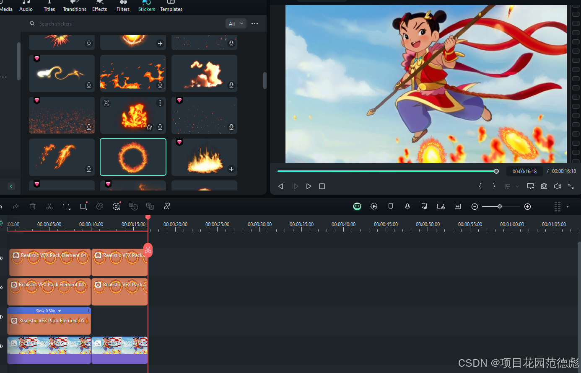Take a snapshot with the camera icon

click(x=544, y=186)
